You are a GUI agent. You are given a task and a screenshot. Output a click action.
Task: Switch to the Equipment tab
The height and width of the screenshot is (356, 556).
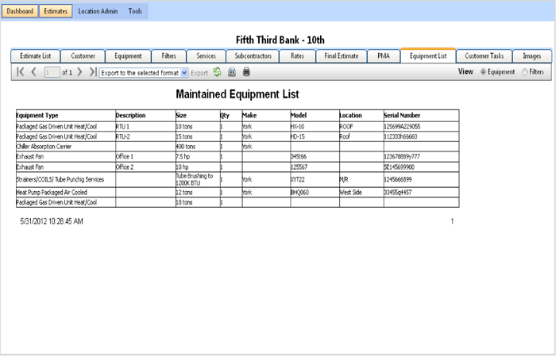point(128,56)
